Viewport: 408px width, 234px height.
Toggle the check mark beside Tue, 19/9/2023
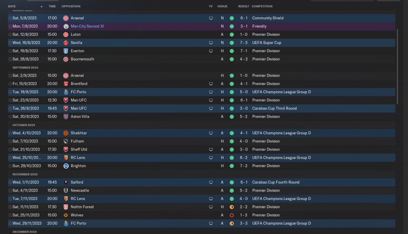[x=10, y=92]
